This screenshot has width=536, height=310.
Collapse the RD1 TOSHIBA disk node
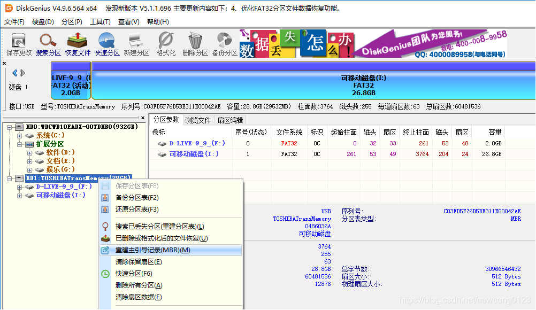pyautogui.click(x=9, y=178)
